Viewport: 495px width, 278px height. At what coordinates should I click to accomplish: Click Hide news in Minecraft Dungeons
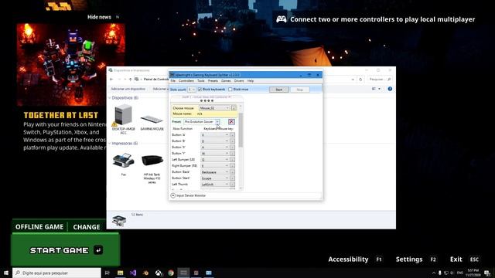point(99,17)
